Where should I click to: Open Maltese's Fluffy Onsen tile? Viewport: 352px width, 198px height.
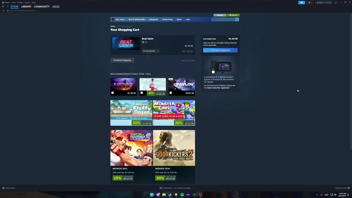tap(131, 113)
